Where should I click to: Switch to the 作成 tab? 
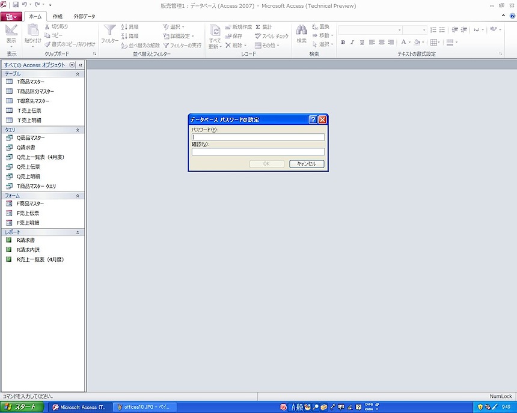58,16
